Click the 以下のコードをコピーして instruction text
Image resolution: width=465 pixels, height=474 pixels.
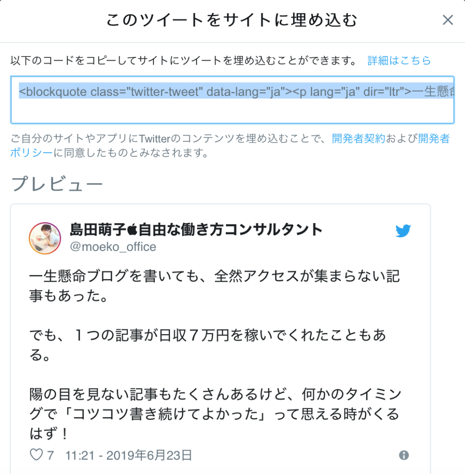coord(184,61)
